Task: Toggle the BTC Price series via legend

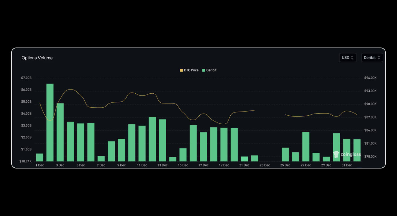Action: click(x=189, y=70)
